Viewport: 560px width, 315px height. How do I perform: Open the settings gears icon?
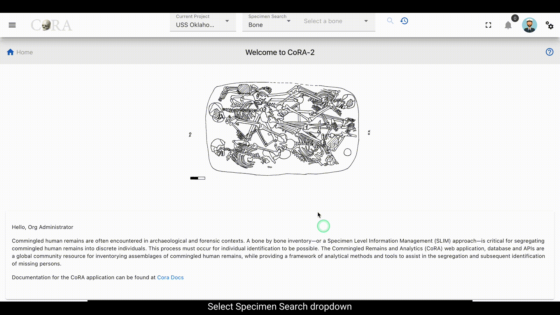[x=549, y=25]
